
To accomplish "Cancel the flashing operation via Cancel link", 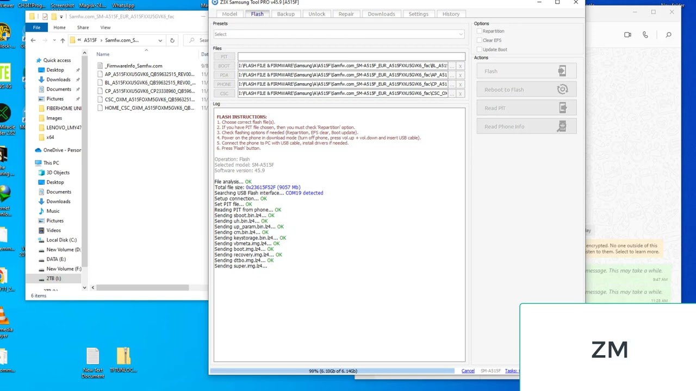I will pos(468,371).
